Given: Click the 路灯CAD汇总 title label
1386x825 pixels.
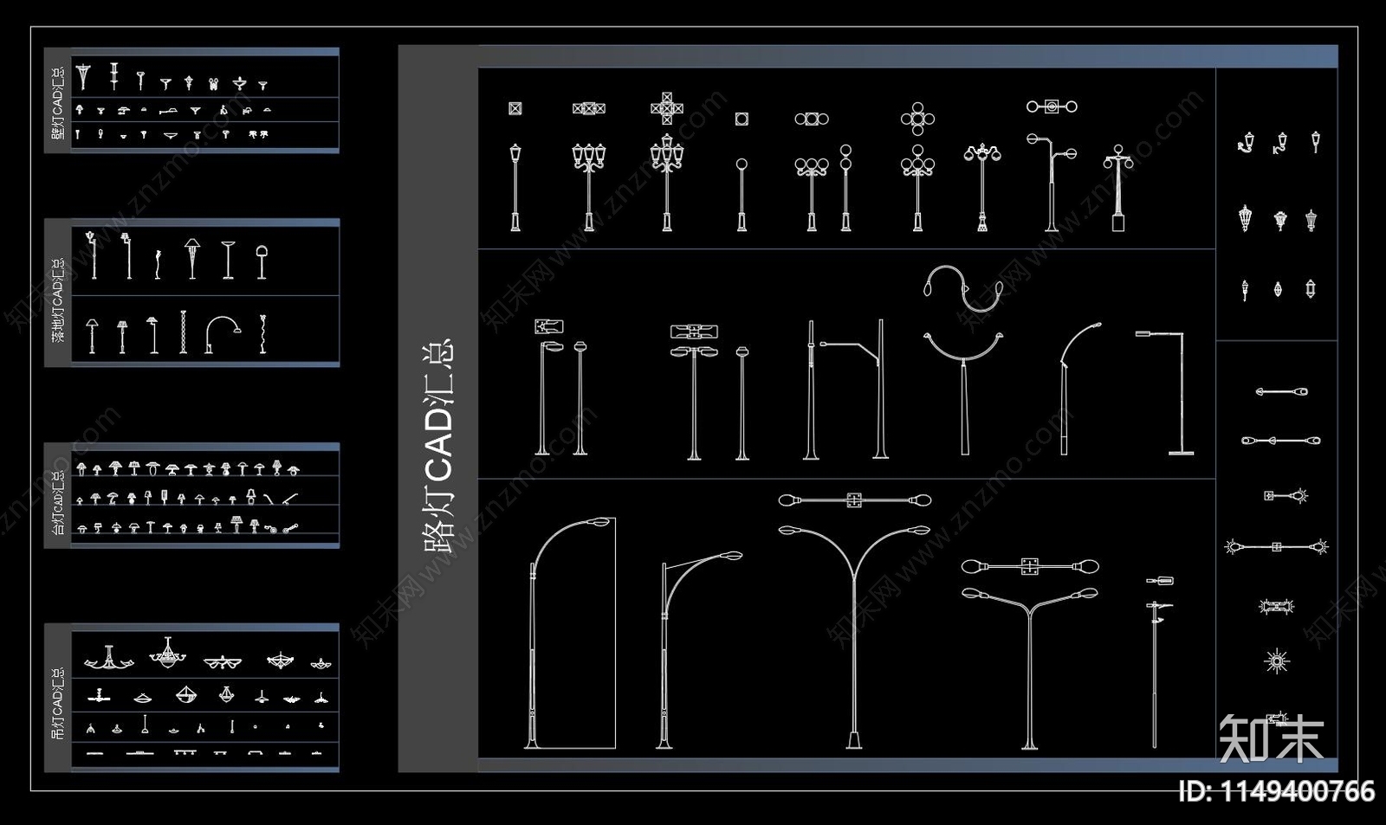Looking at the screenshot, I should pos(437,447).
